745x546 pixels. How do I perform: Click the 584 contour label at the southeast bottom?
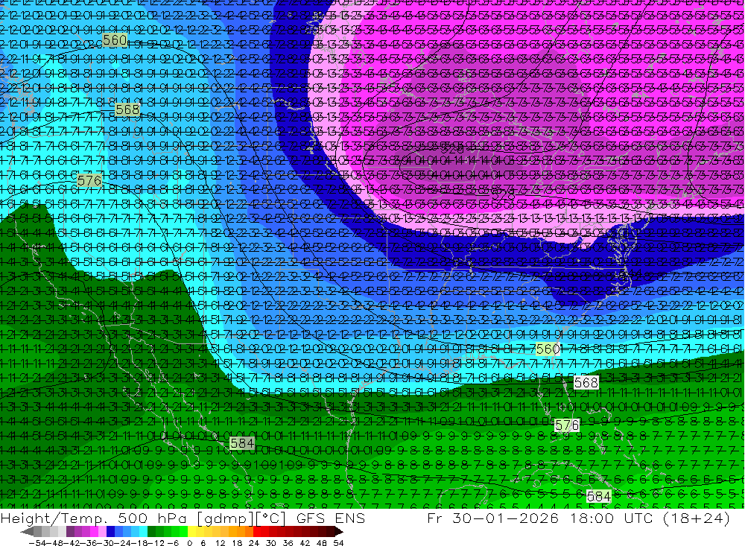coord(599,497)
